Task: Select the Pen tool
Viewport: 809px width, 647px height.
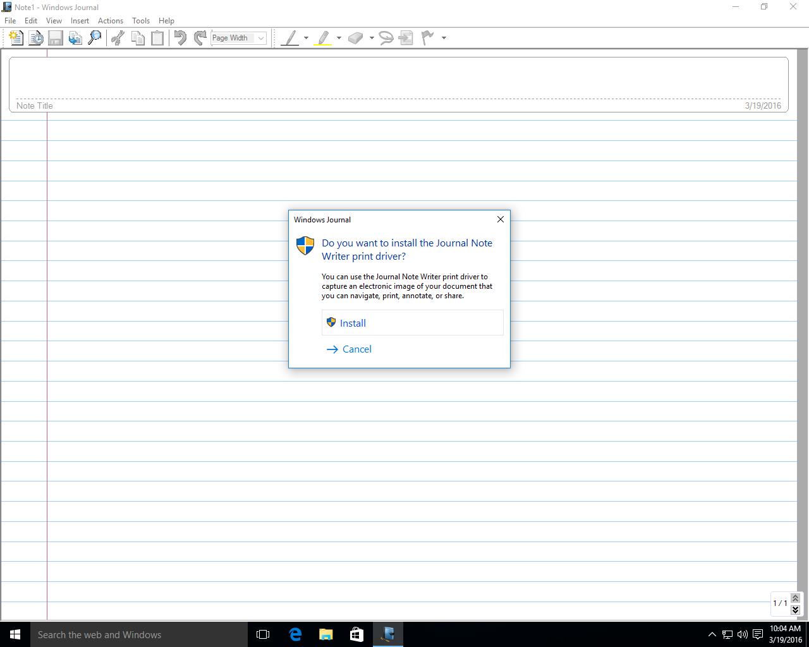Action: tap(289, 38)
